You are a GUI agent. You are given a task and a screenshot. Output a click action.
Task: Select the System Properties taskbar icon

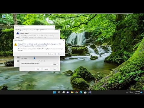click(90, 92)
